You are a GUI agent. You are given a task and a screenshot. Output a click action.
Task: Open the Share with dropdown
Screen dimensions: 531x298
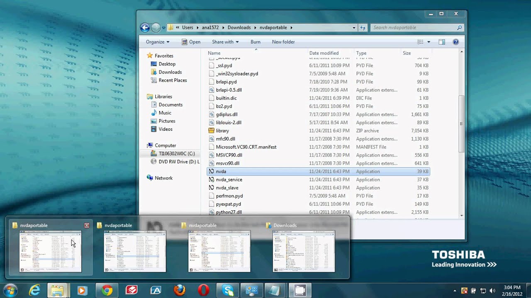point(225,42)
